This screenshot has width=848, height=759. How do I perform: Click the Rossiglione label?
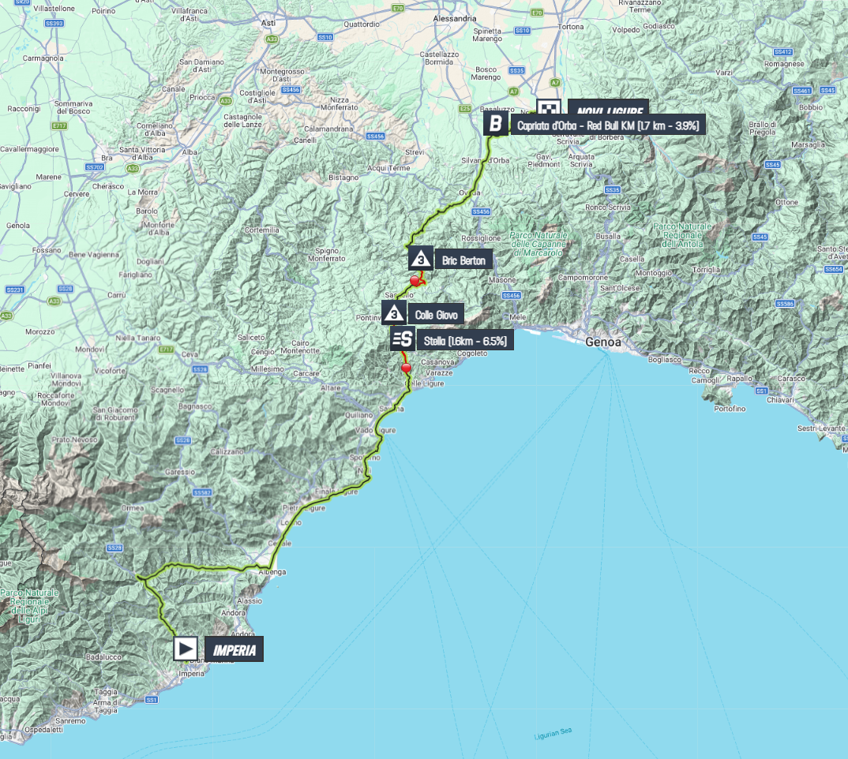click(481, 238)
